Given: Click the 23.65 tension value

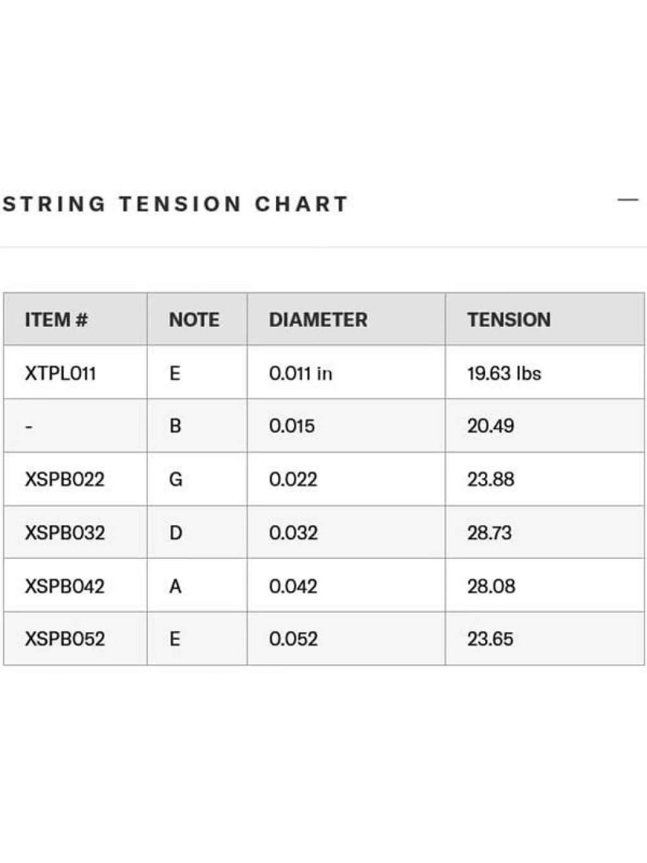Looking at the screenshot, I should [x=490, y=639].
